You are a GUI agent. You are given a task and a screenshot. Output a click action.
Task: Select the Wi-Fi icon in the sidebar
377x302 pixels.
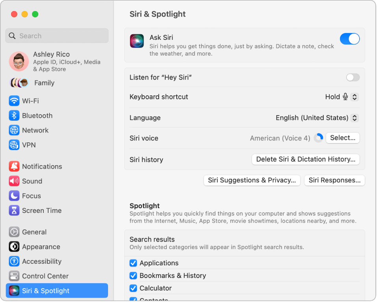tap(13, 101)
